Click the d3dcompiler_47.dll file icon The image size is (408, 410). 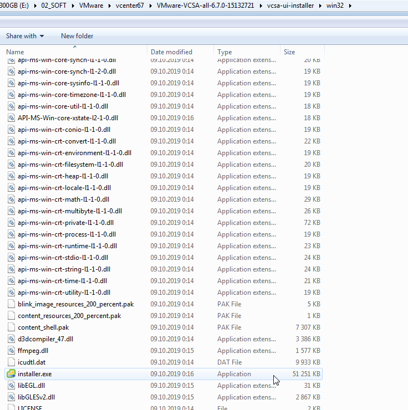coord(12,339)
